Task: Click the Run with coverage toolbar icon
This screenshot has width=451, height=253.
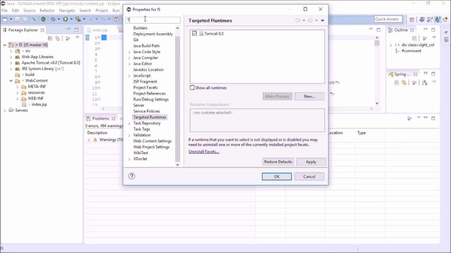Action: (78, 19)
